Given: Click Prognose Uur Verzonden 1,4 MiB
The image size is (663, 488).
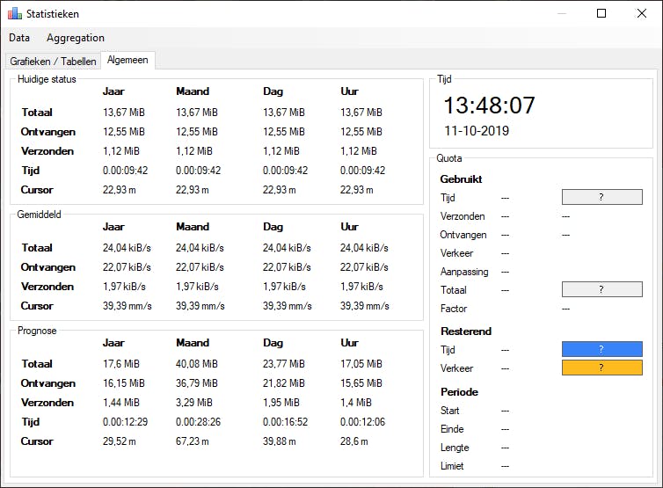Looking at the screenshot, I should (355, 403).
